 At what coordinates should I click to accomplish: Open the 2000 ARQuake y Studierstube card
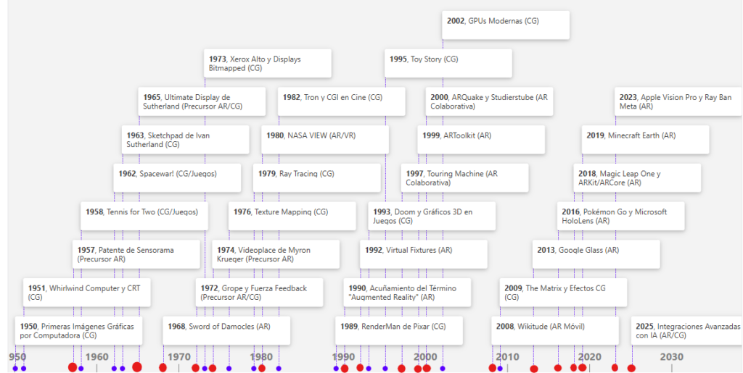click(x=490, y=101)
